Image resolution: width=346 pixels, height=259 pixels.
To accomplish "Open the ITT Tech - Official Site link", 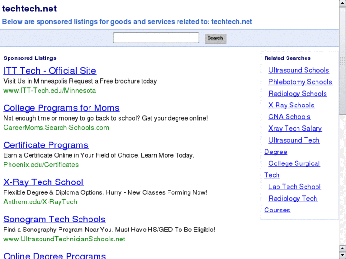I will pos(49,71).
